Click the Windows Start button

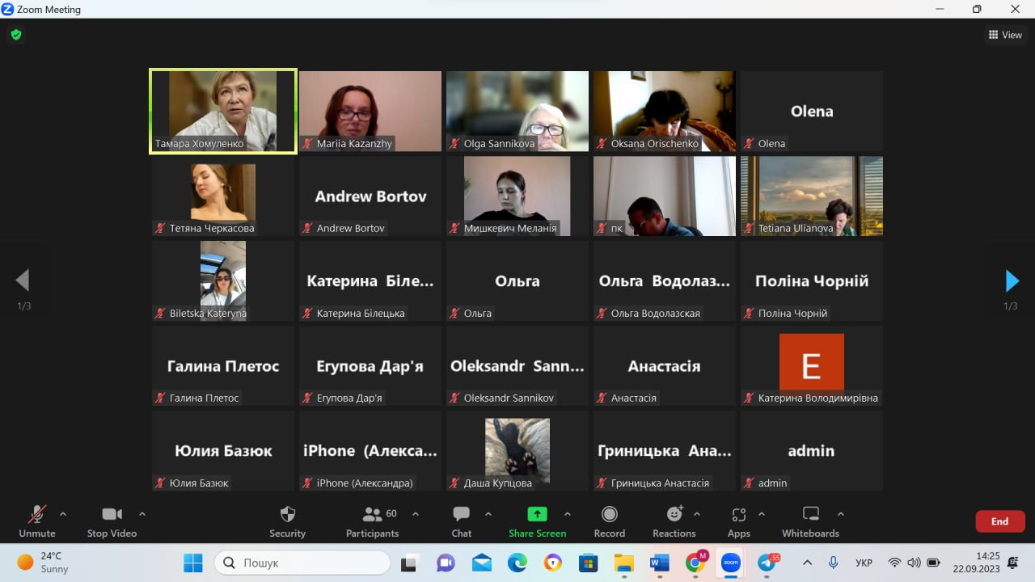[193, 563]
